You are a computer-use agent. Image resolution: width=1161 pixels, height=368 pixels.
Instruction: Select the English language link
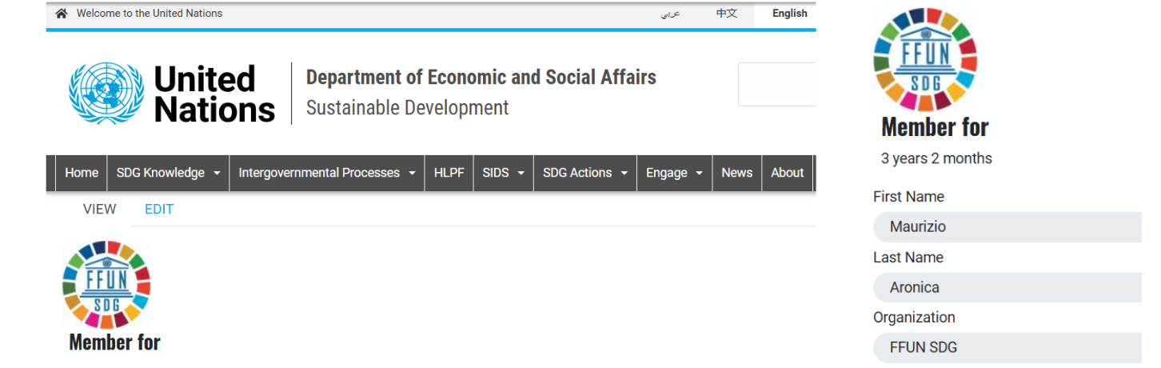(x=789, y=14)
